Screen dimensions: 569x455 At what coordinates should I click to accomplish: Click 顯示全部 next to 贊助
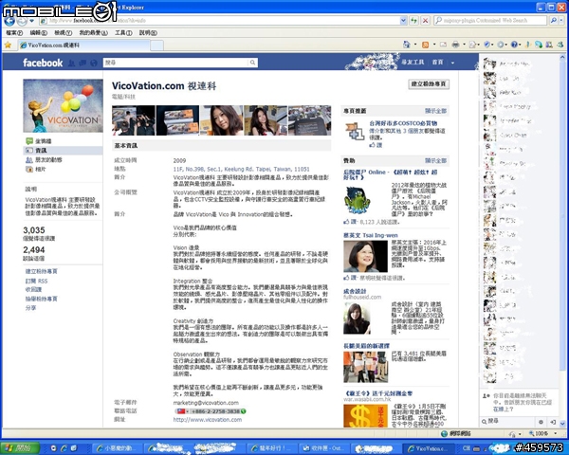[x=436, y=160]
